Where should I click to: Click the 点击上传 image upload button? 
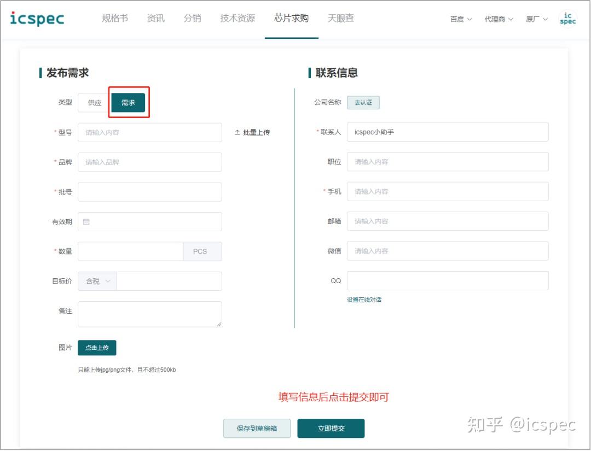tap(97, 348)
